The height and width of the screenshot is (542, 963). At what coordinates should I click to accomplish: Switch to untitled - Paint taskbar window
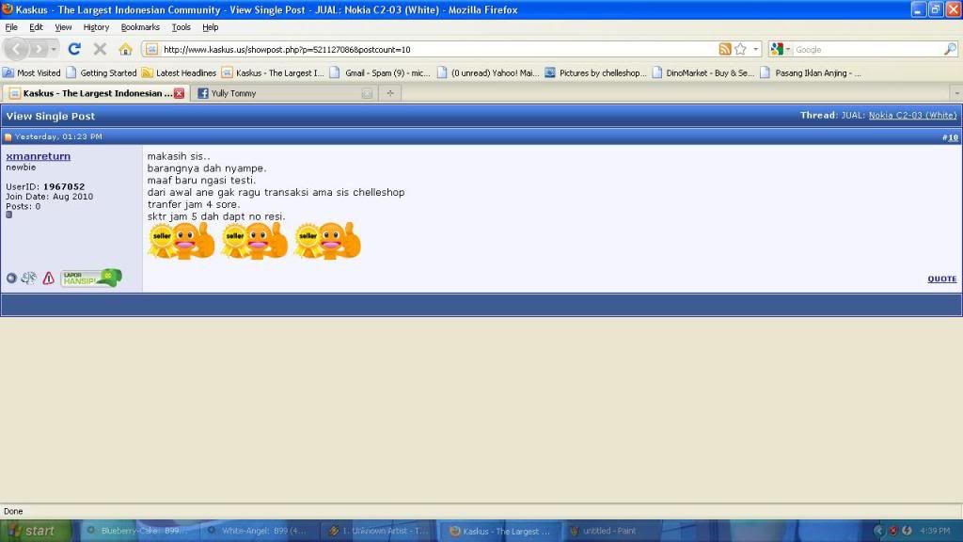[621, 531]
